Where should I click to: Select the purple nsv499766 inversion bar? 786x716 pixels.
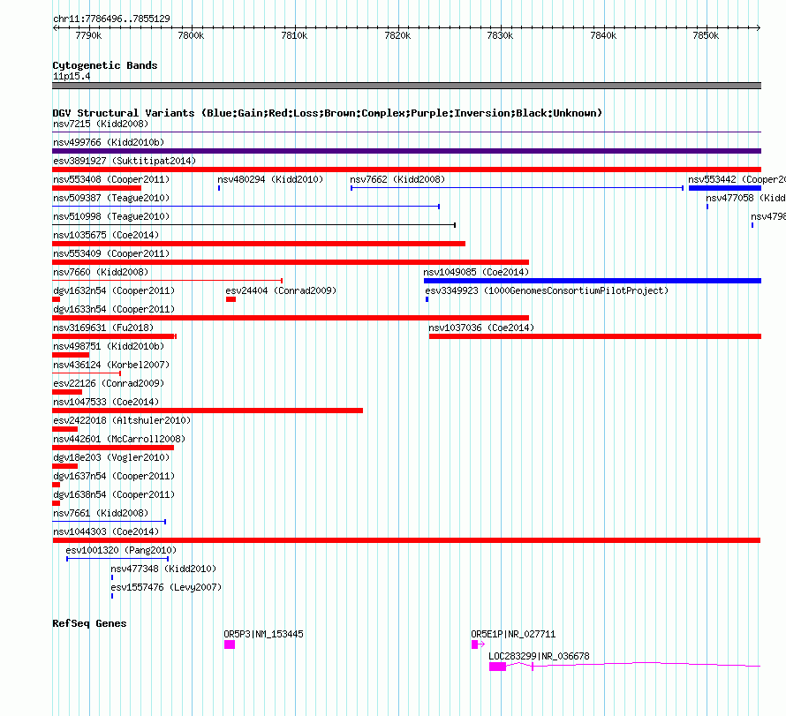pyautogui.click(x=406, y=151)
